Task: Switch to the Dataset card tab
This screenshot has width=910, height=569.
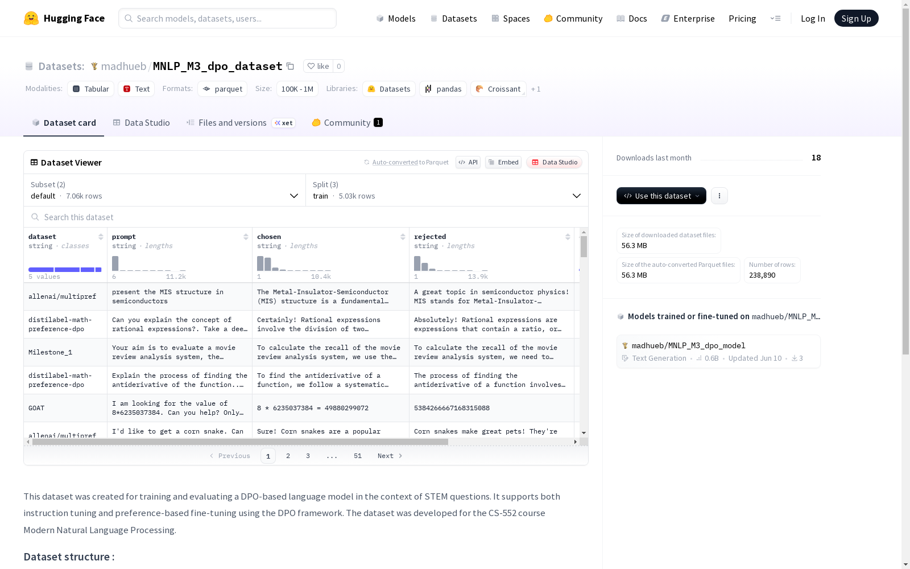Action: [64, 123]
